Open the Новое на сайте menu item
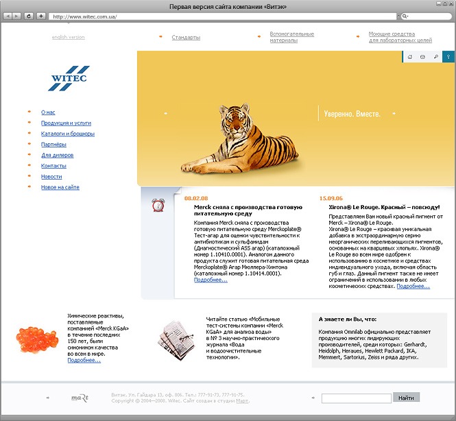Screen dimensions: 456x421 (60, 187)
